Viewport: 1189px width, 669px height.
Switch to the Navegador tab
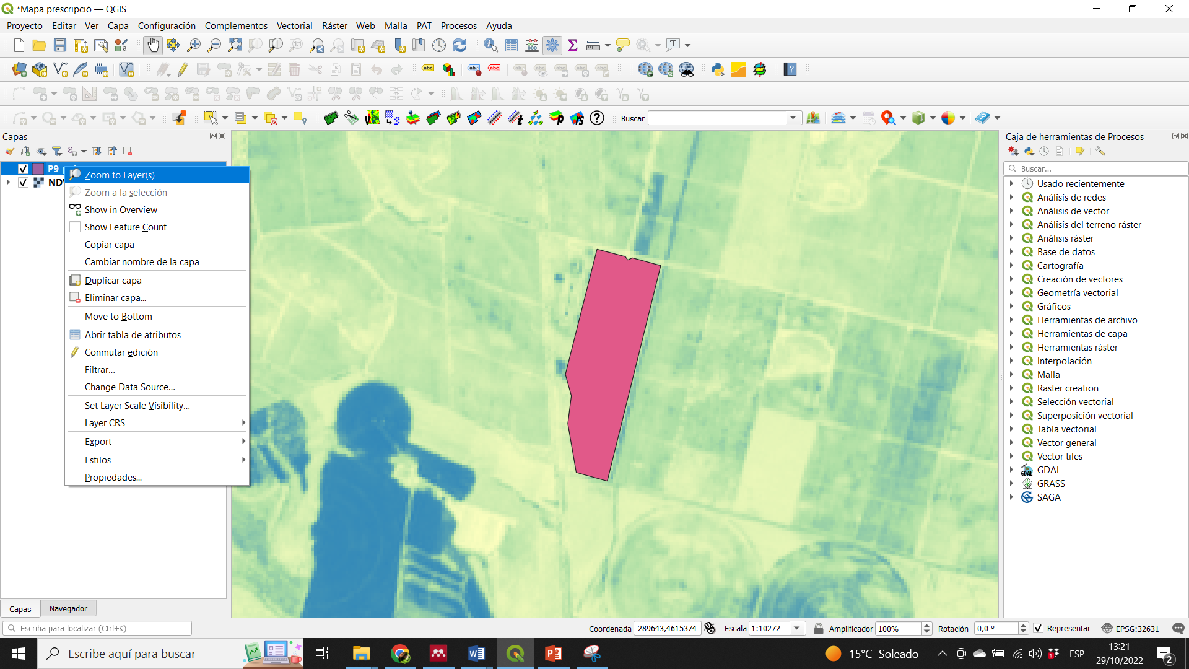[x=68, y=609]
